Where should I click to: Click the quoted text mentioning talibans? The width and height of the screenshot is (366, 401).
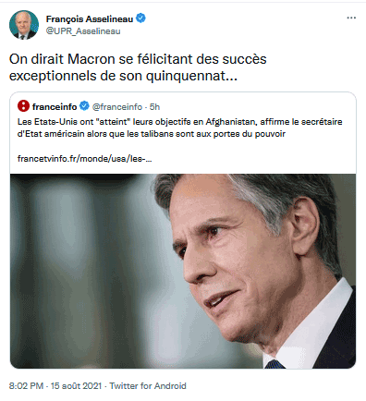(x=152, y=134)
